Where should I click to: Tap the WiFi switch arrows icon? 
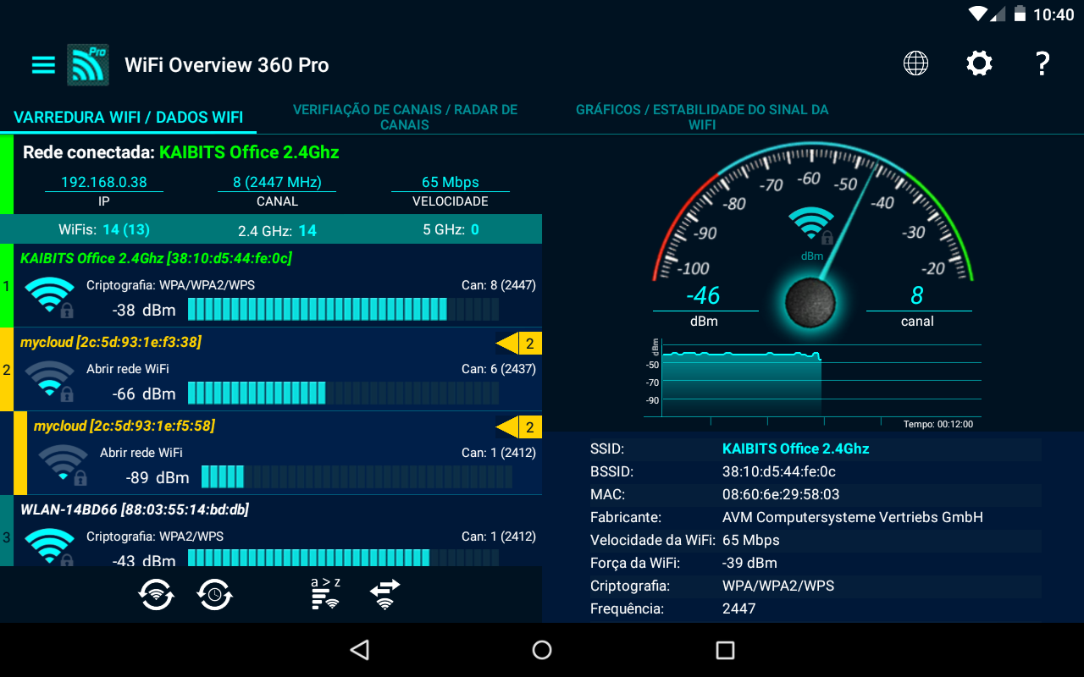coord(385,595)
